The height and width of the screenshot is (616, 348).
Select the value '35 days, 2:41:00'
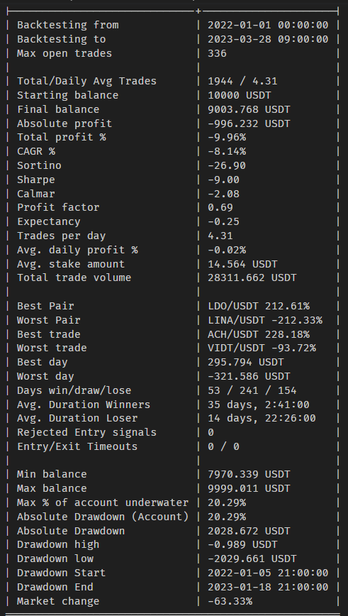coord(259,405)
